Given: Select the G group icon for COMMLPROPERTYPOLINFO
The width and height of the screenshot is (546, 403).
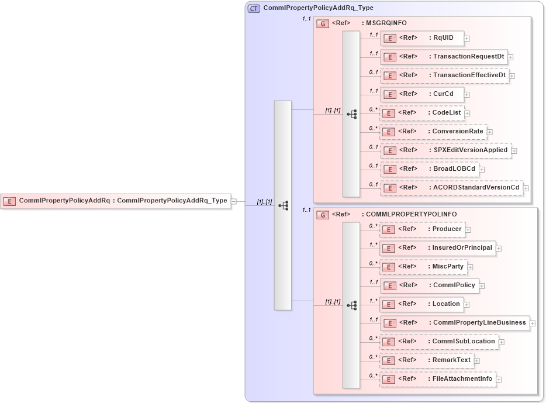Looking at the screenshot, I should (322, 215).
